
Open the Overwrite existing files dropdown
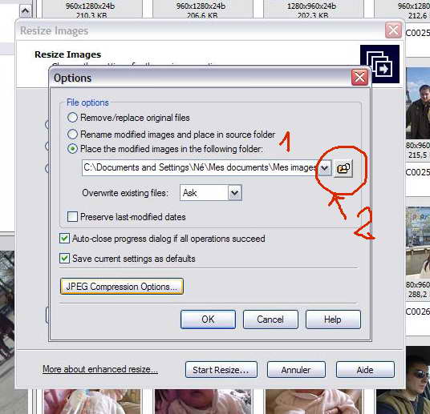click(x=235, y=193)
